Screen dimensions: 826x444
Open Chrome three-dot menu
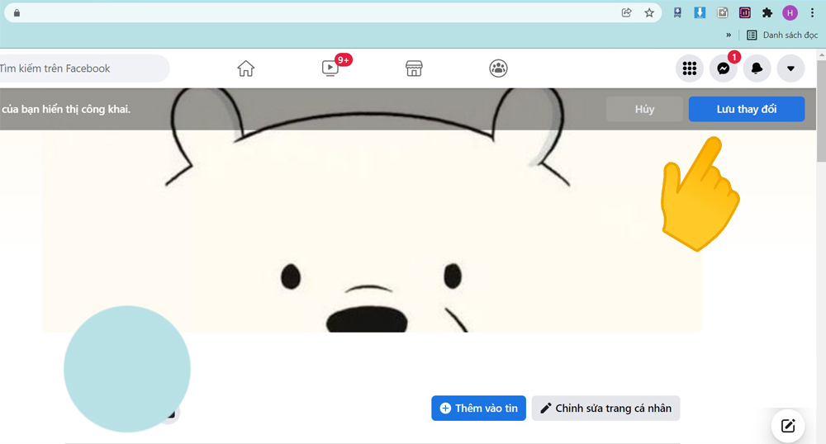click(x=812, y=12)
